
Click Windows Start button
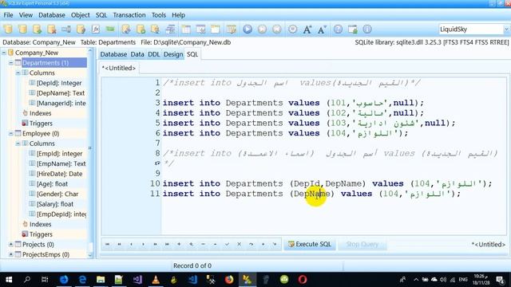tap(9, 280)
